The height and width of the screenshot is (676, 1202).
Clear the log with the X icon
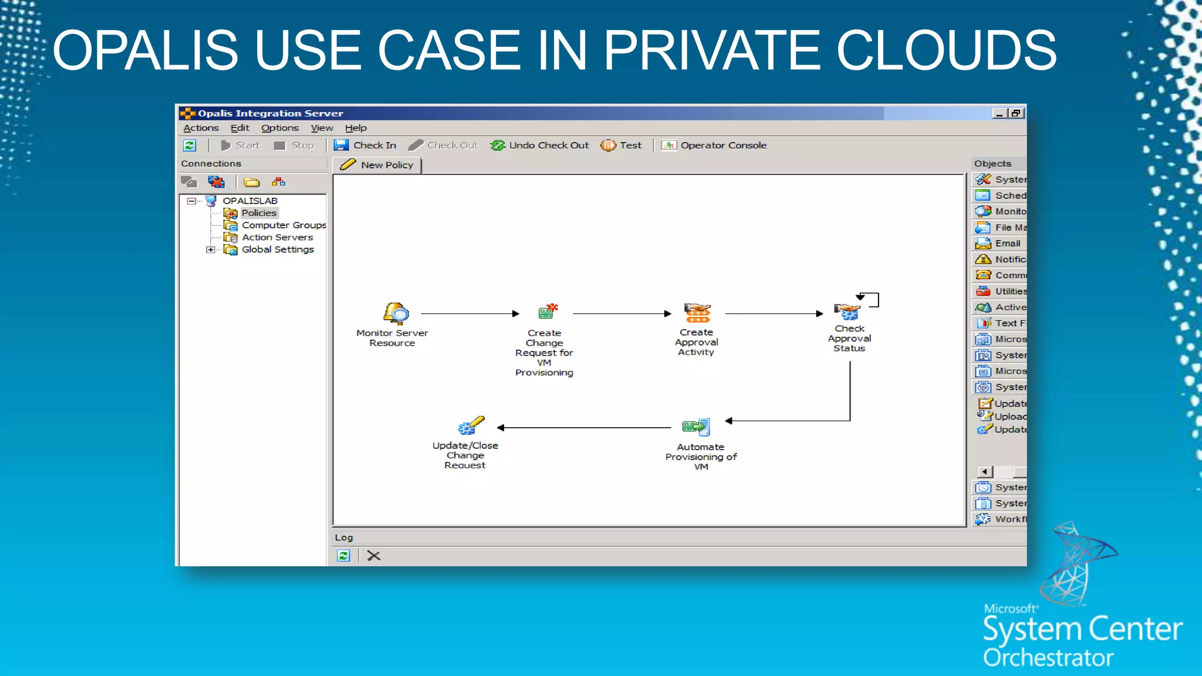(374, 556)
